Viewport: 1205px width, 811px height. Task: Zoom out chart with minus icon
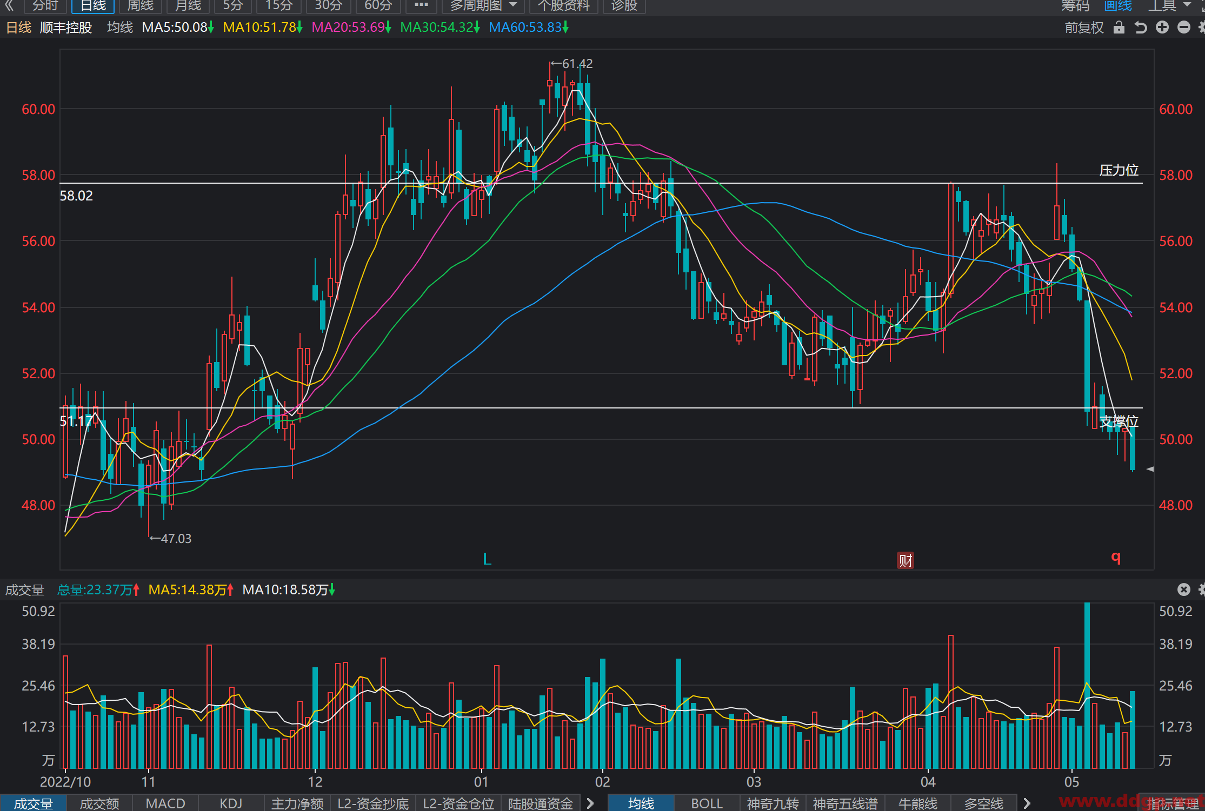pyautogui.click(x=1184, y=28)
